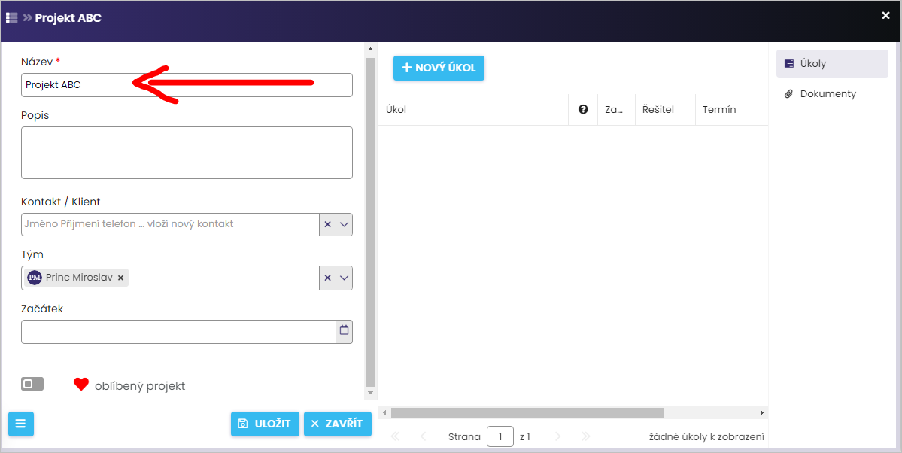Image resolution: width=902 pixels, height=453 pixels.
Task: Click the NOVÝ ÚKOL button
Action: pos(439,68)
